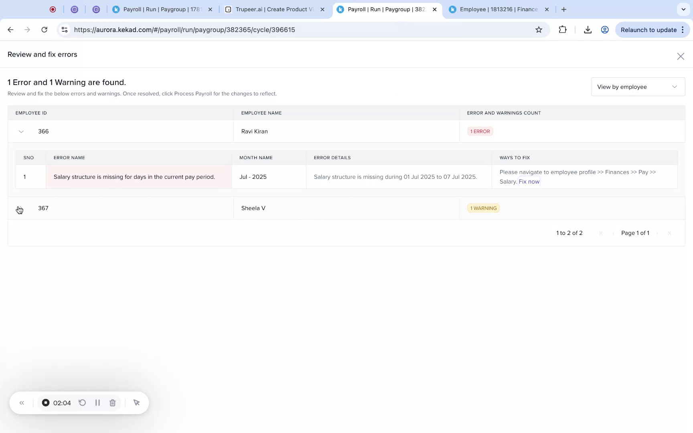Open the browser profile account icon
Image resolution: width=693 pixels, height=433 pixels.
(x=605, y=29)
